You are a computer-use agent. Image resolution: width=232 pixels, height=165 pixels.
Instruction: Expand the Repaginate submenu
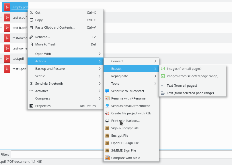131,76
